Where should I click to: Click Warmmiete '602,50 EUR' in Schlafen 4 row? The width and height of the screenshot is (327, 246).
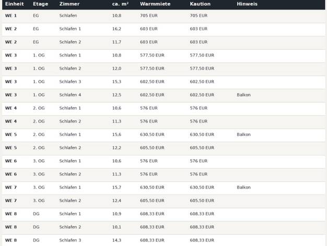tap(152, 95)
